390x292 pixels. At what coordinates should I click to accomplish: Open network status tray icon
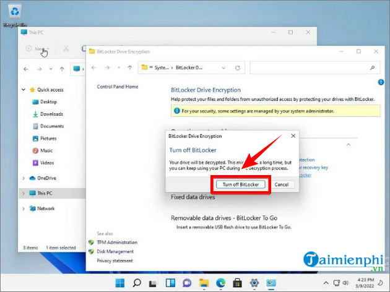tap(337, 283)
